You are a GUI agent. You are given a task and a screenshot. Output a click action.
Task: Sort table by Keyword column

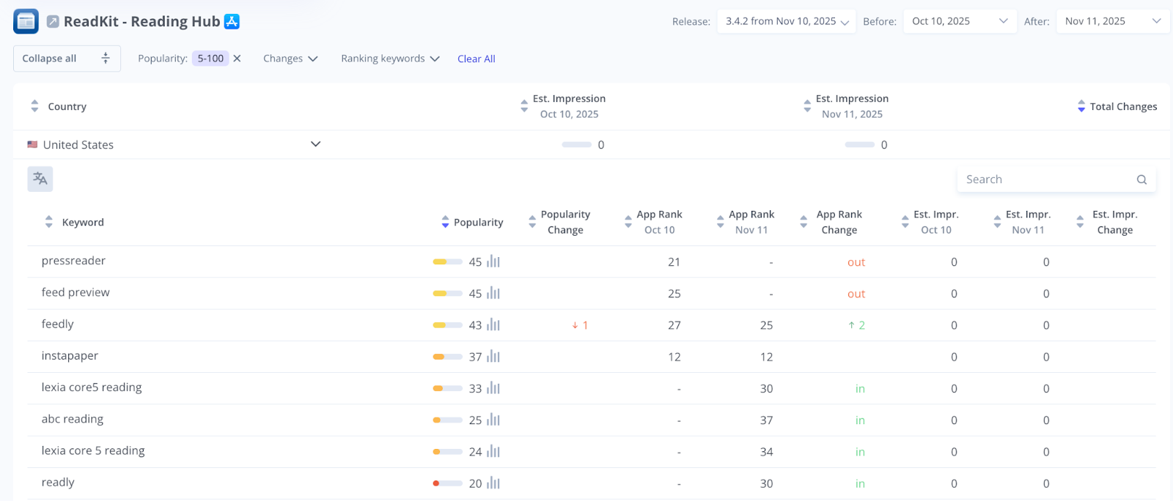click(x=49, y=222)
